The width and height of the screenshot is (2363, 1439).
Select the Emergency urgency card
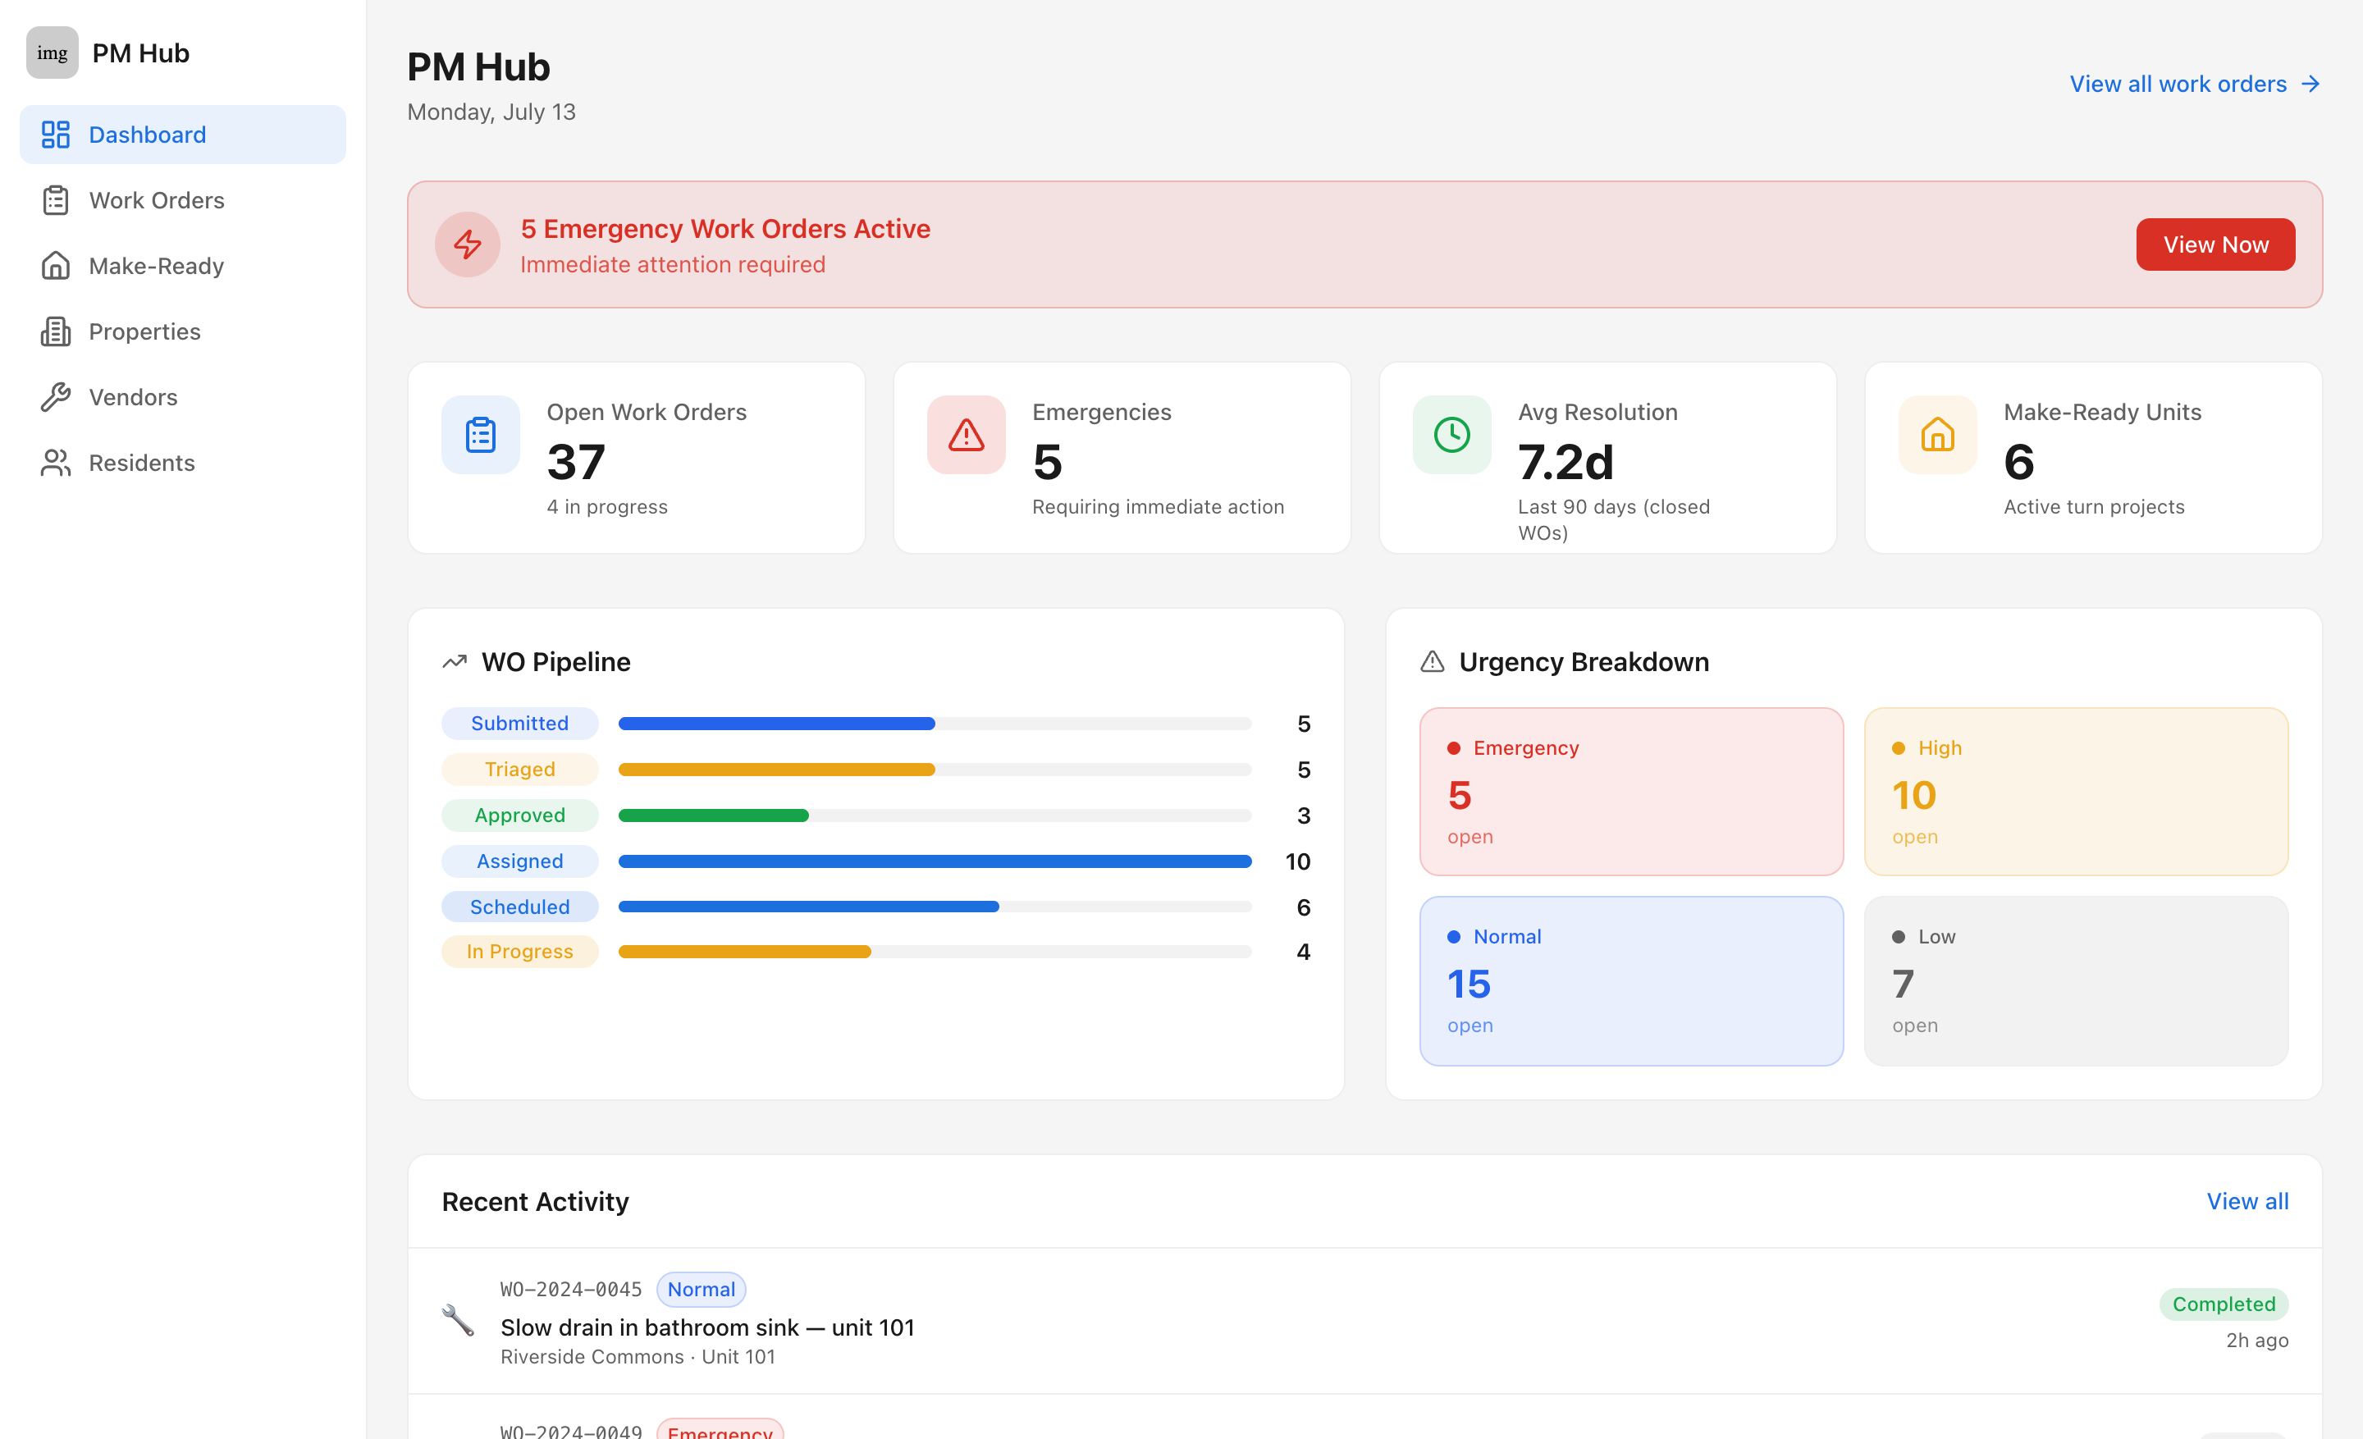coord(1631,792)
